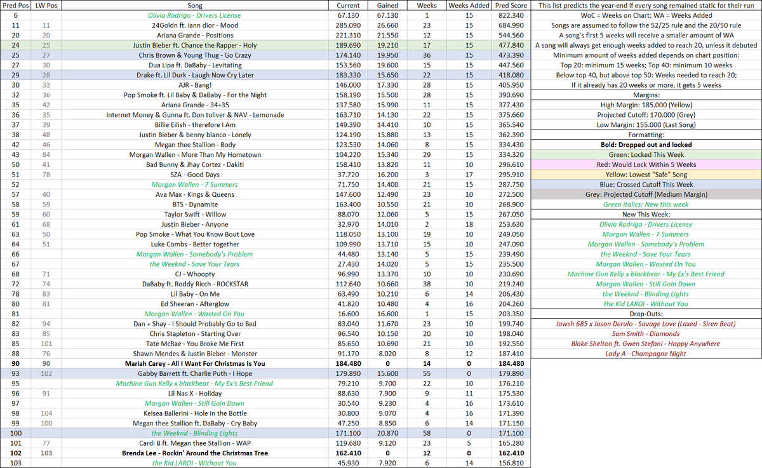This screenshot has width=762, height=468.
Task: Click the "BTS - Dynamite" cell
Action: (x=196, y=204)
